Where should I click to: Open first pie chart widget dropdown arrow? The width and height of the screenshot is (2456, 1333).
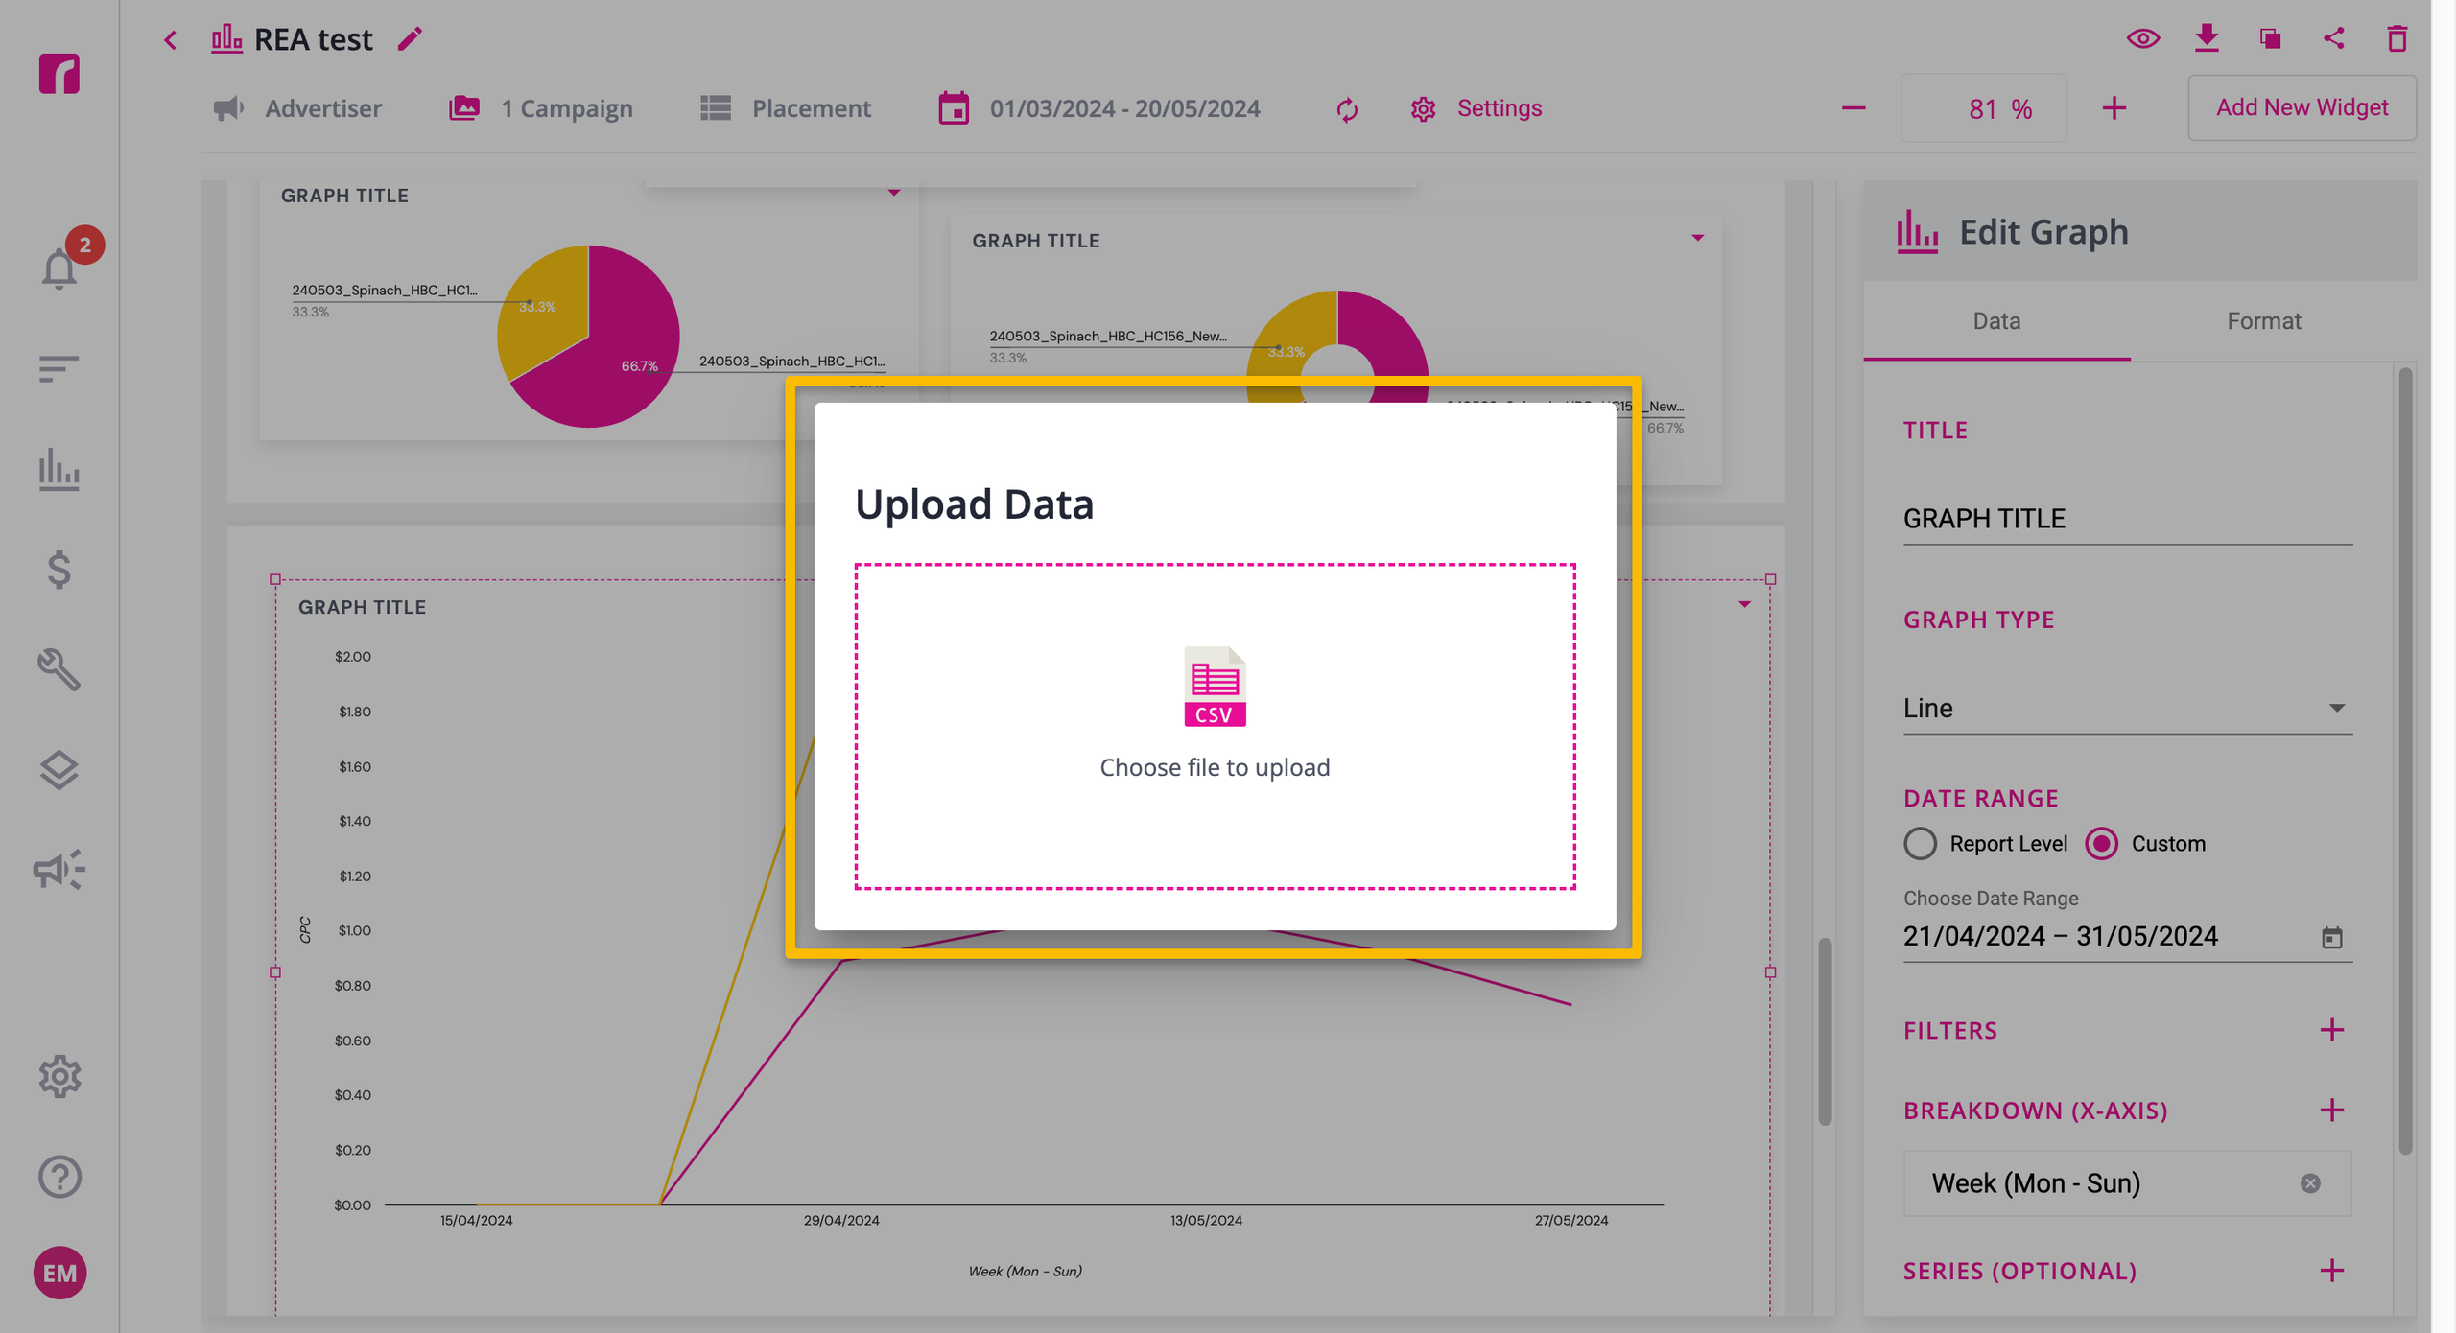pos(894,193)
